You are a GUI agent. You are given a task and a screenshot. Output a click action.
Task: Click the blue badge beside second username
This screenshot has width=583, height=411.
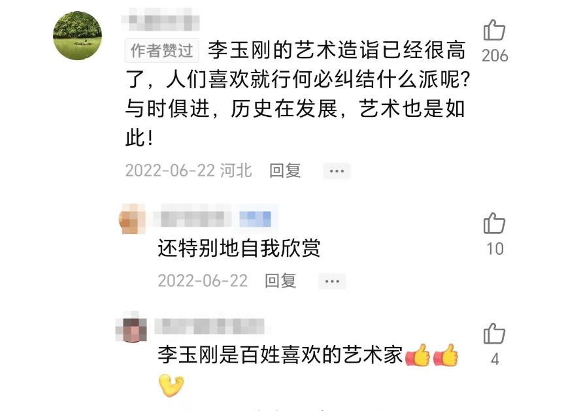[x=255, y=219]
